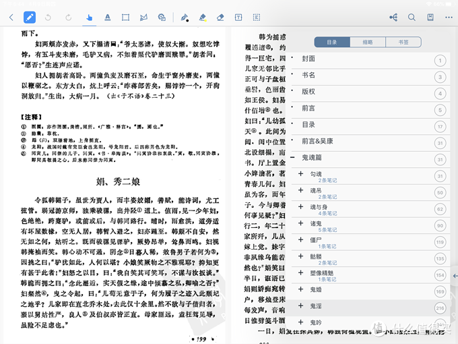Expand the 鬼吟 chapter
This screenshot has width=458, height=344.
300,322
